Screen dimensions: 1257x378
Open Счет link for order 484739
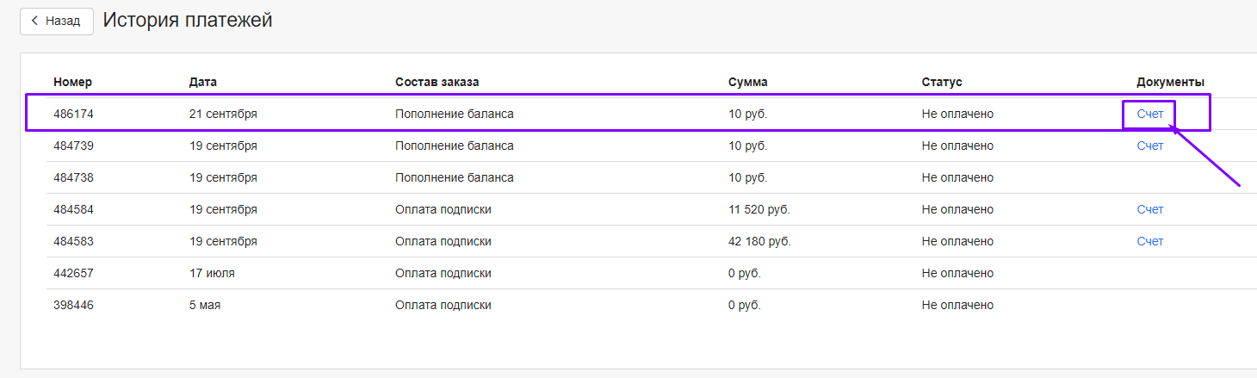1149,146
